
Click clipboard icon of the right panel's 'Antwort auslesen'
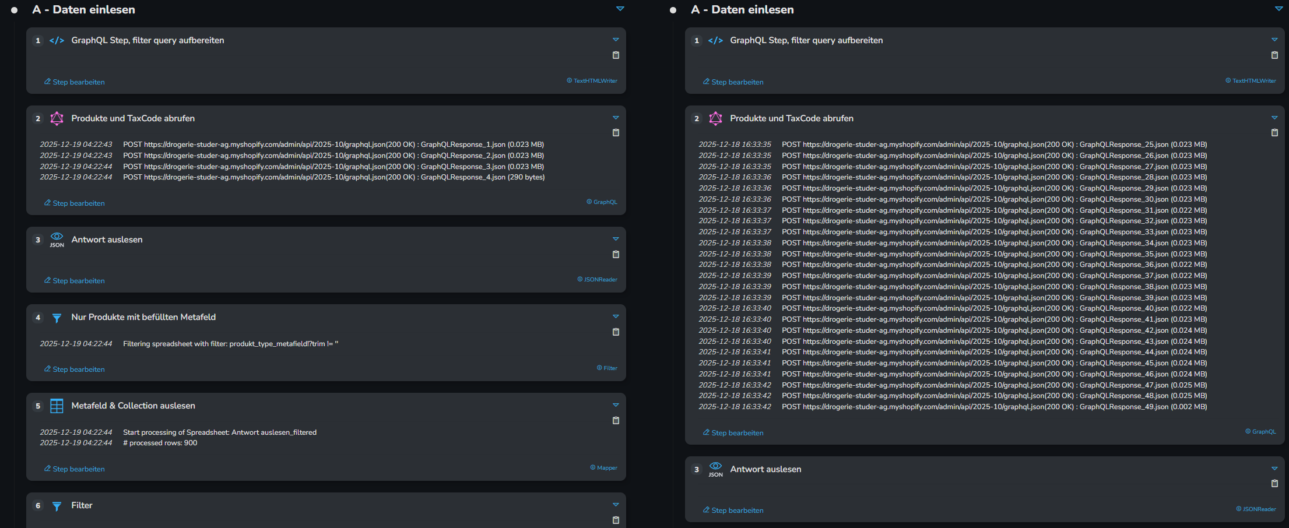1274,484
